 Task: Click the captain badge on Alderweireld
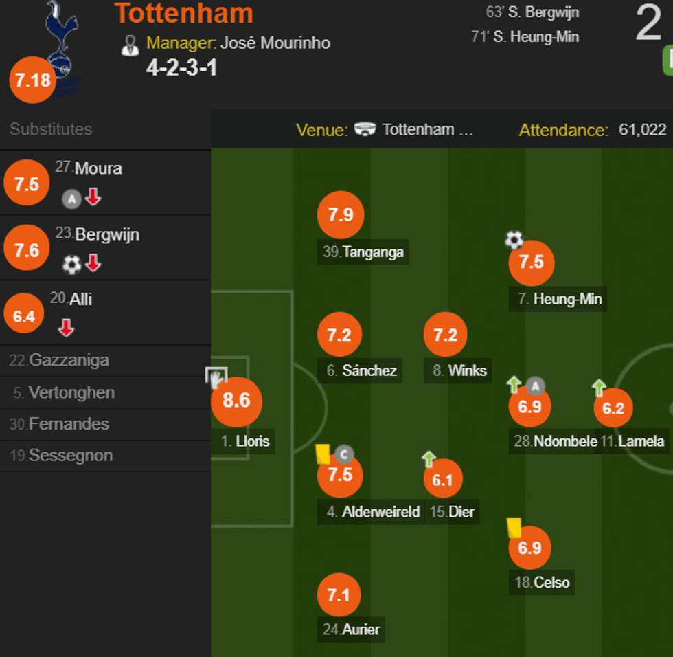[x=344, y=454]
